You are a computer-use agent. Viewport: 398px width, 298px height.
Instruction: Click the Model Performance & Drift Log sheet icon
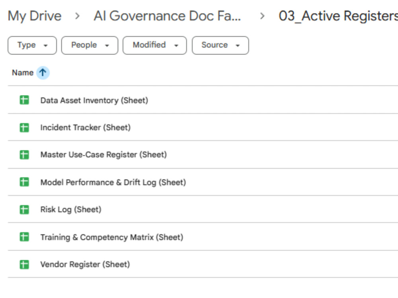tap(24, 182)
